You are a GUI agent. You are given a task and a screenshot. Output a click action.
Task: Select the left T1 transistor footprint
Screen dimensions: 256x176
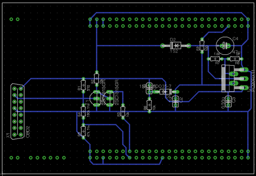point(96,98)
